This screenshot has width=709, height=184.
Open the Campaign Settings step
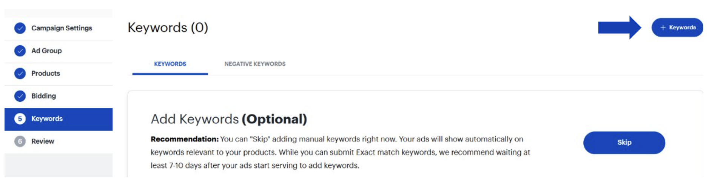(62, 28)
